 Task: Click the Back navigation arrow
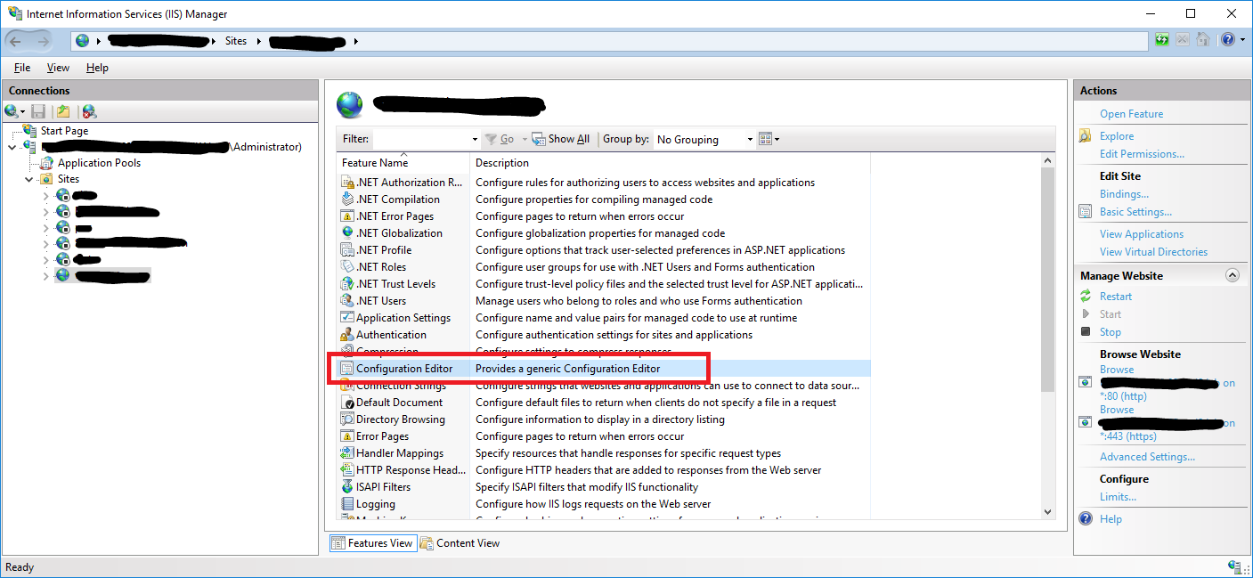(16, 41)
